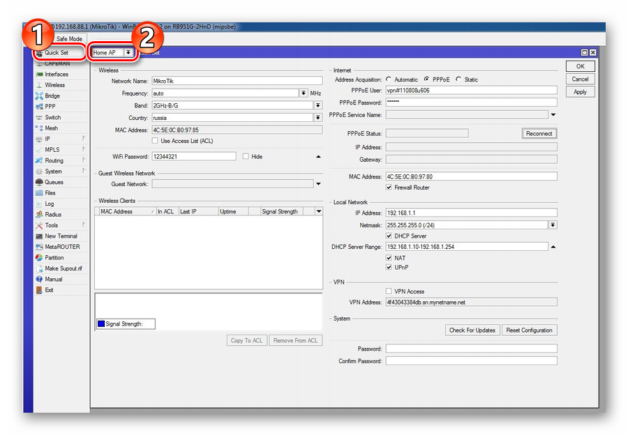Open the New Terminal icon
Image resolution: width=628 pixels, height=435 pixels.
(39, 236)
